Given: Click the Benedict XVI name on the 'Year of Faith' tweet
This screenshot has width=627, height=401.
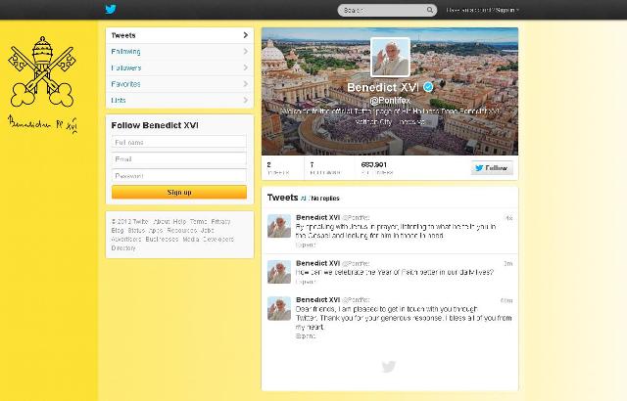Looking at the screenshot, I should pyautogui.click(x=317, y=263).
